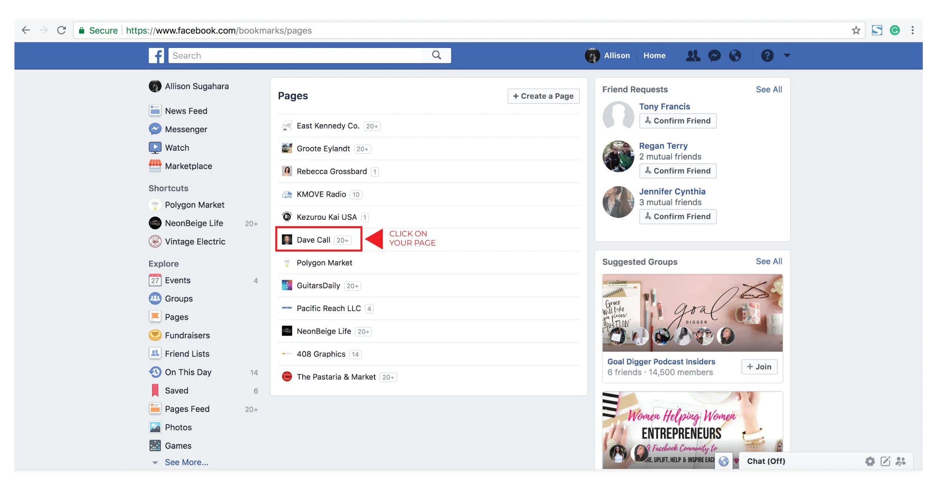
Task: Click the search magnifier icon
Action: (x=436, y=55)
